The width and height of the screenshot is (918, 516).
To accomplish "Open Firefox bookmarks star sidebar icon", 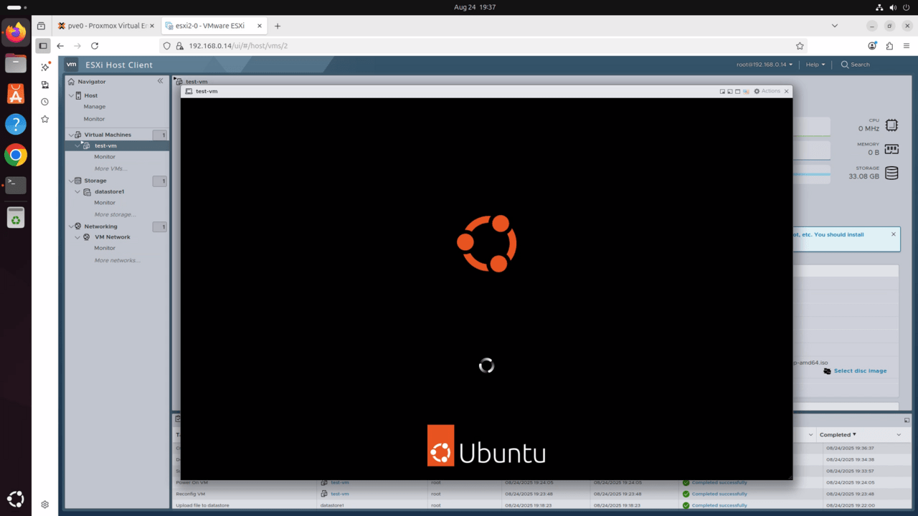I will 44,119.
